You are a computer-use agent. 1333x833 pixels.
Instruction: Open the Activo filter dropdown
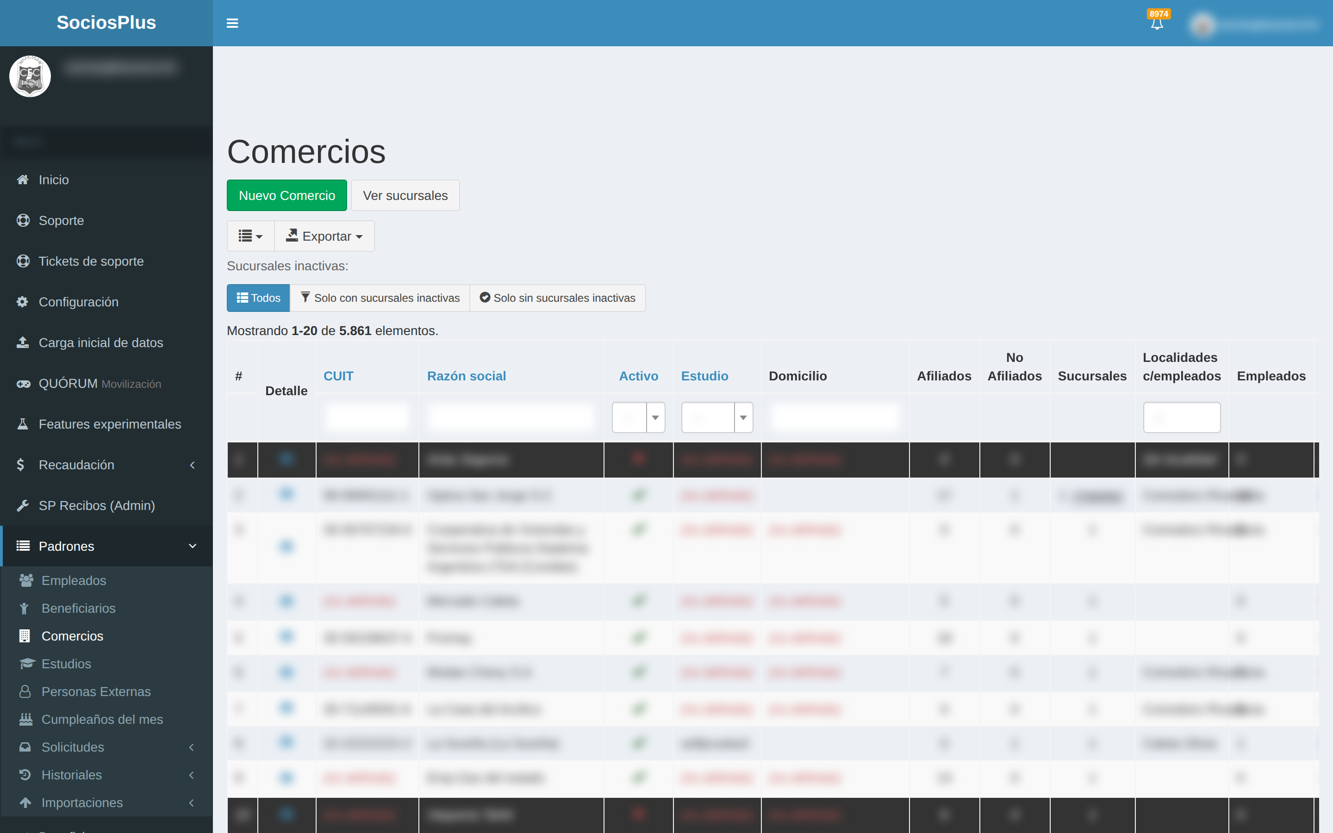(638, 417)
